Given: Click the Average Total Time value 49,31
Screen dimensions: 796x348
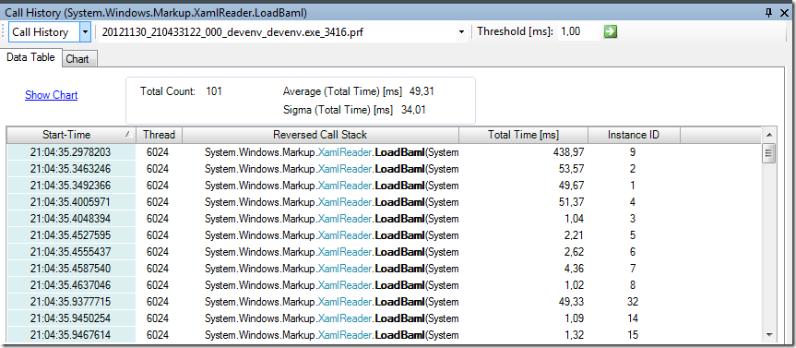Looking at the screenshot, I should click(422, 92).
